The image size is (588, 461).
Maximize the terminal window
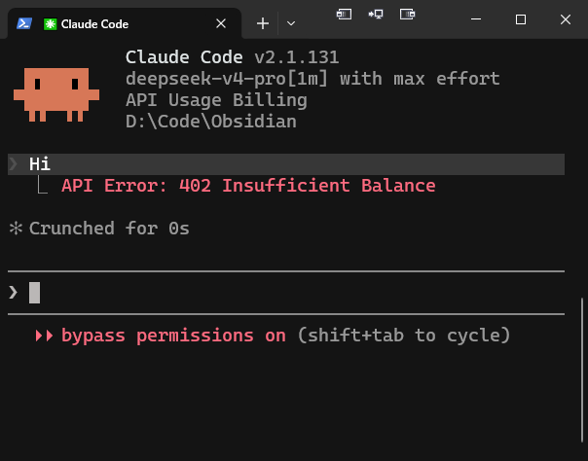pyautogui.click(x=521, y=19)
